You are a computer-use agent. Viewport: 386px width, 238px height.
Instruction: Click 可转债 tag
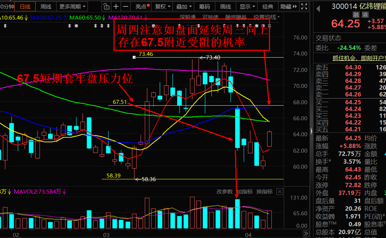point(210,17)
